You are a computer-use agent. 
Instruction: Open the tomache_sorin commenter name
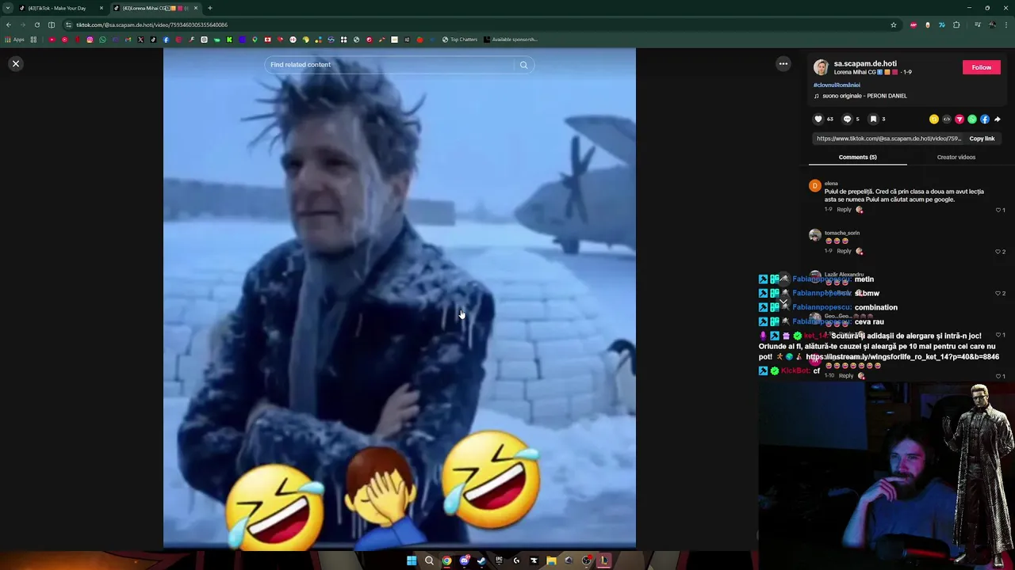tap(842, 233)
